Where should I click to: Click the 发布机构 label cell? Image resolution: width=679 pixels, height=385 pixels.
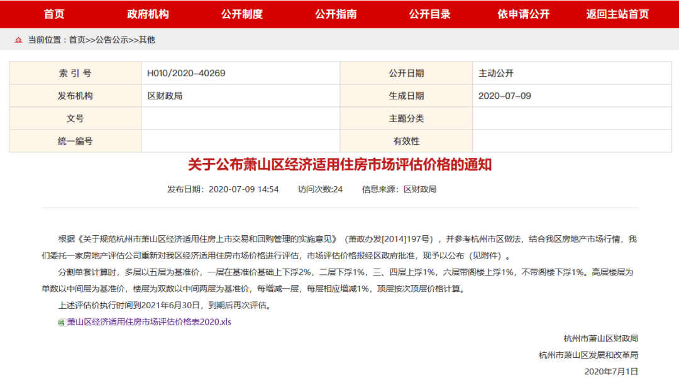(75, 96)
